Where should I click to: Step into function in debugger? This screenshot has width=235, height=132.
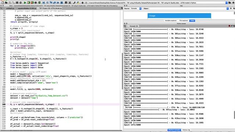coord(51,3)
